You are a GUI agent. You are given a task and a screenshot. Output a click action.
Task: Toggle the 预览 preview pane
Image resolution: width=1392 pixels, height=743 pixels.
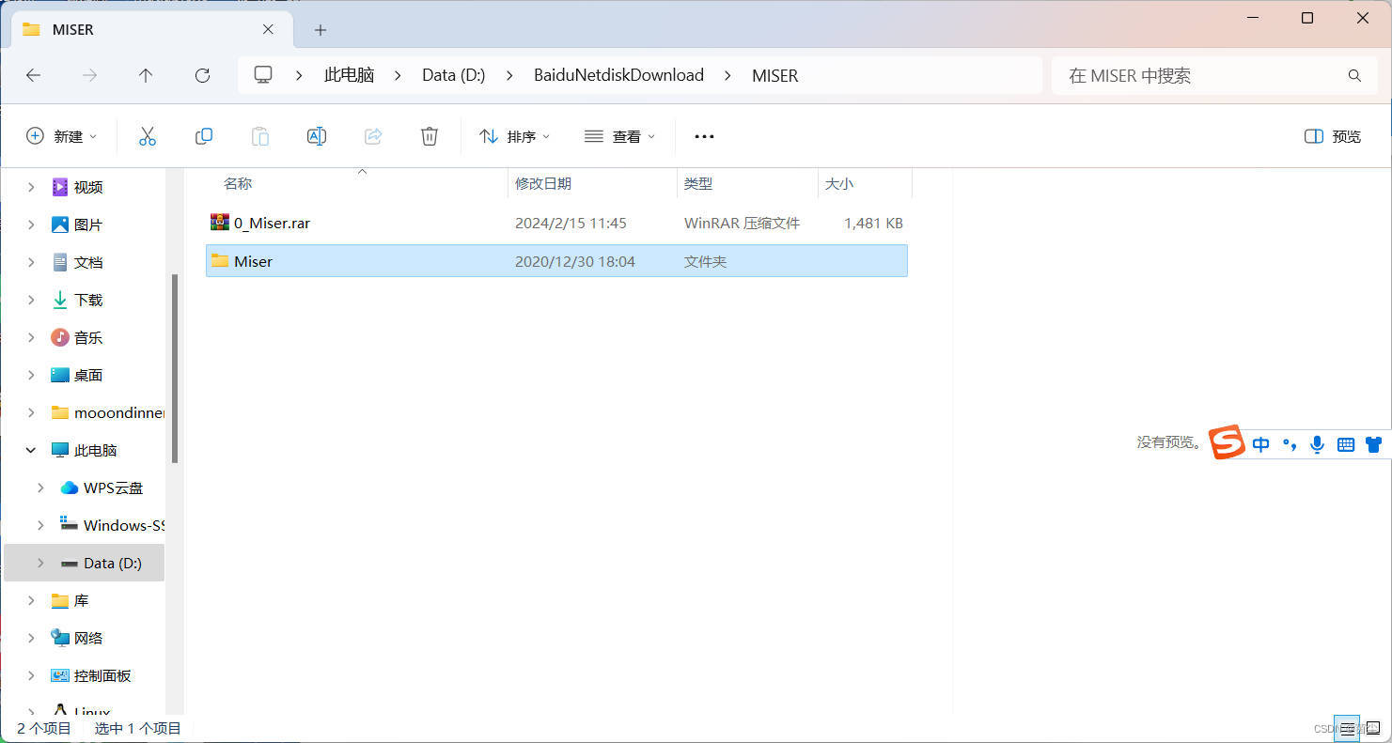point(1332,135)
